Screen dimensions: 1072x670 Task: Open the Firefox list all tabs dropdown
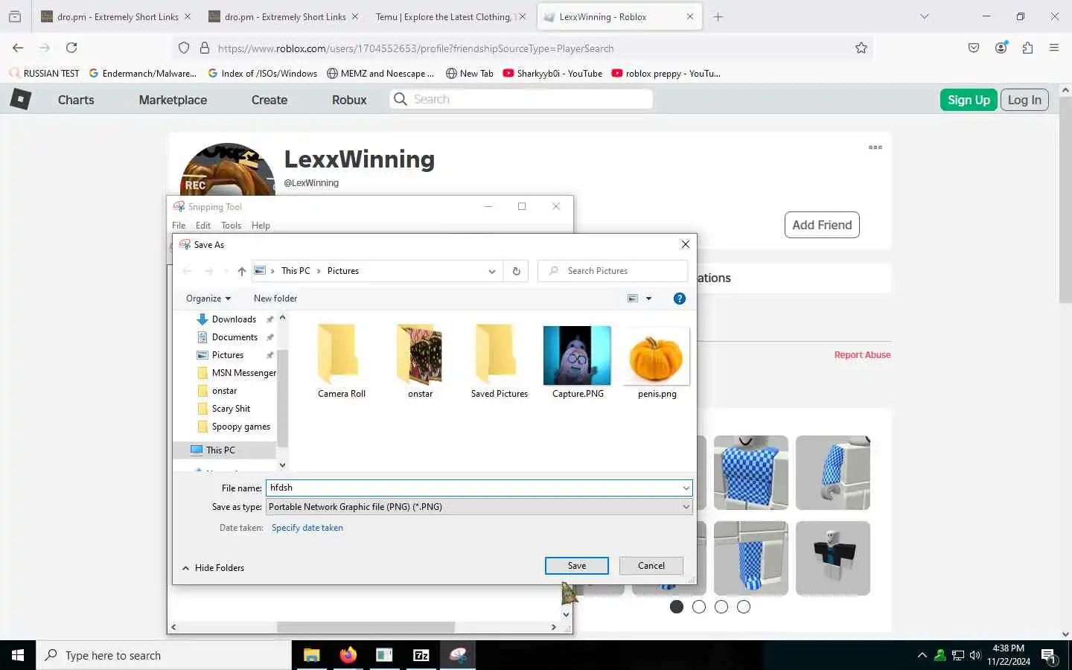coord(925,16)
